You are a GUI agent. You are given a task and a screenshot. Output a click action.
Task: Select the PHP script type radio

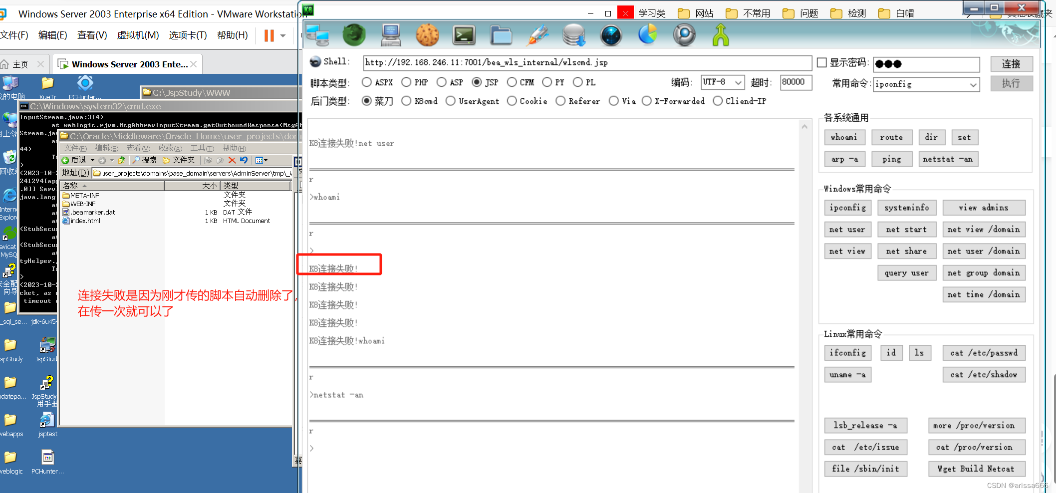[x=406, y=82]
